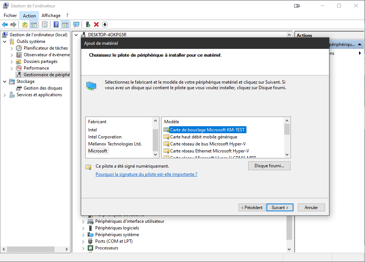
Task: Toggle the Show/Hide Action Pane toolbar icon
Action: click(65, 24)
